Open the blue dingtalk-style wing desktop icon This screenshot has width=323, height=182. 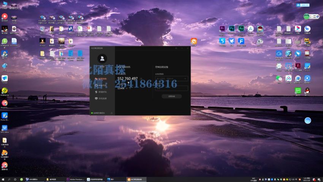[x=298, y=54]
